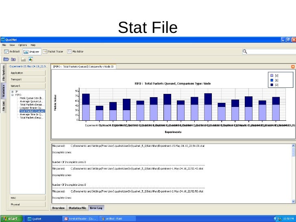Expand the Network layer section
The width and height of the screenshot is (296, 222).
tap(28, 86)
